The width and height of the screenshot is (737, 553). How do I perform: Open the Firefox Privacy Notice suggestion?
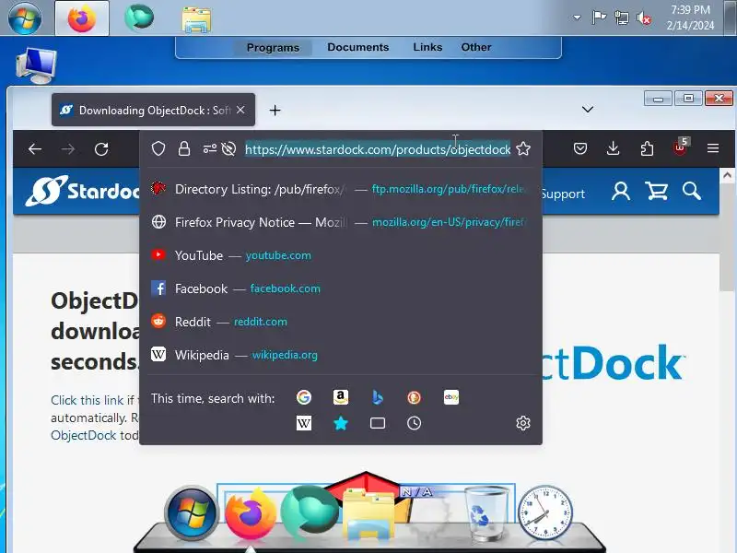click(341, 222)
